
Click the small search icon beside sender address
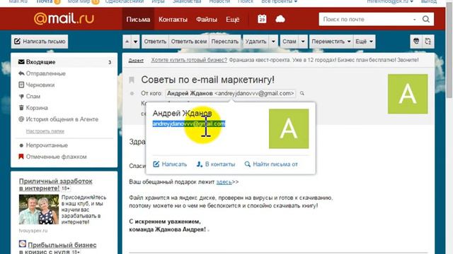[302, 93]
